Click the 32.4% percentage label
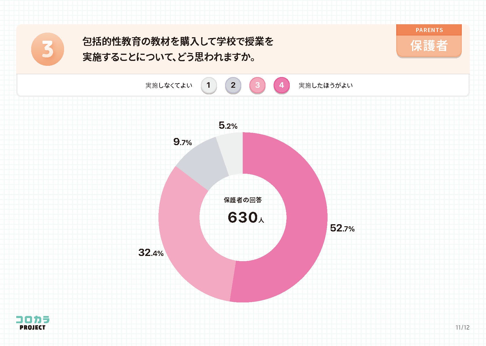The image size is (486, 346). click(151, 253)
